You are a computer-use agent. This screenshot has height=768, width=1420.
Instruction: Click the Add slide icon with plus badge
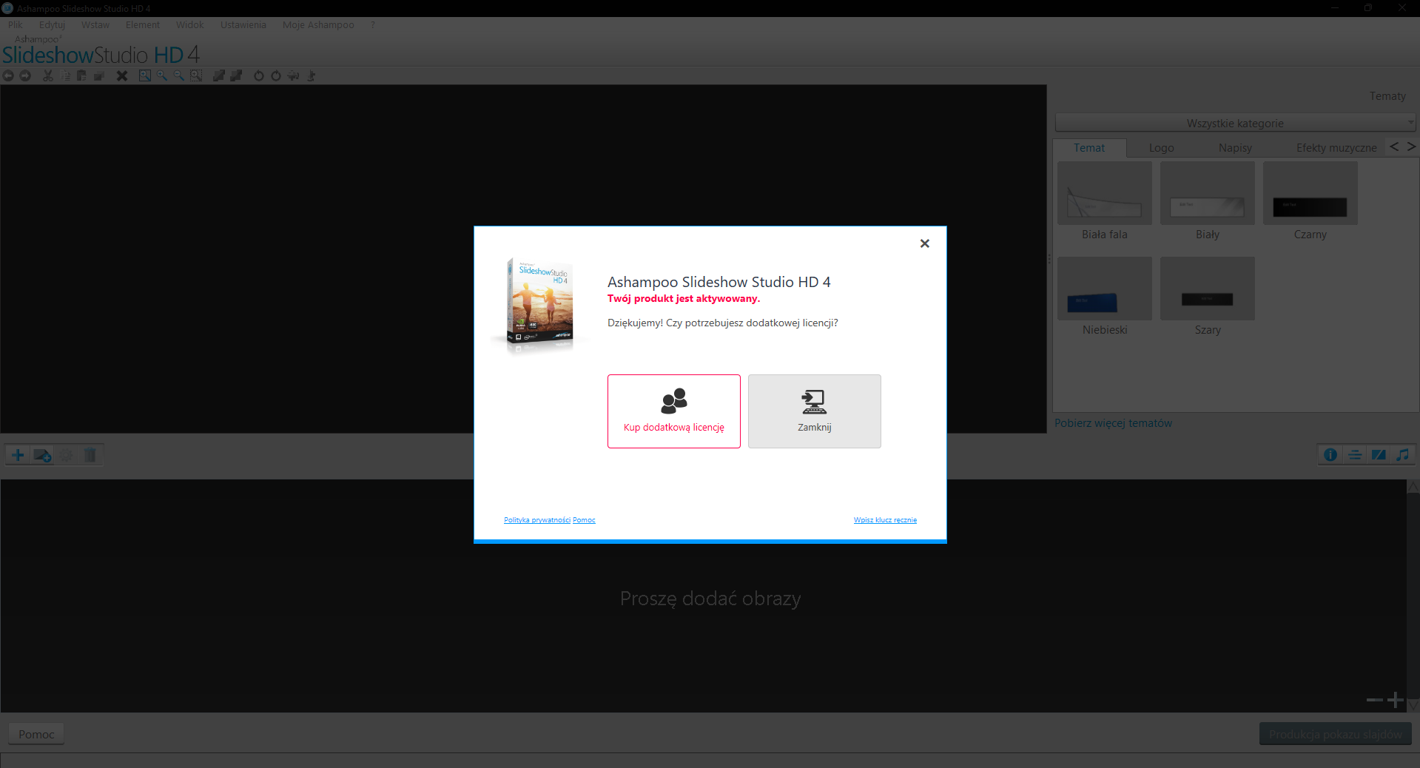click(x=42, y=455)
